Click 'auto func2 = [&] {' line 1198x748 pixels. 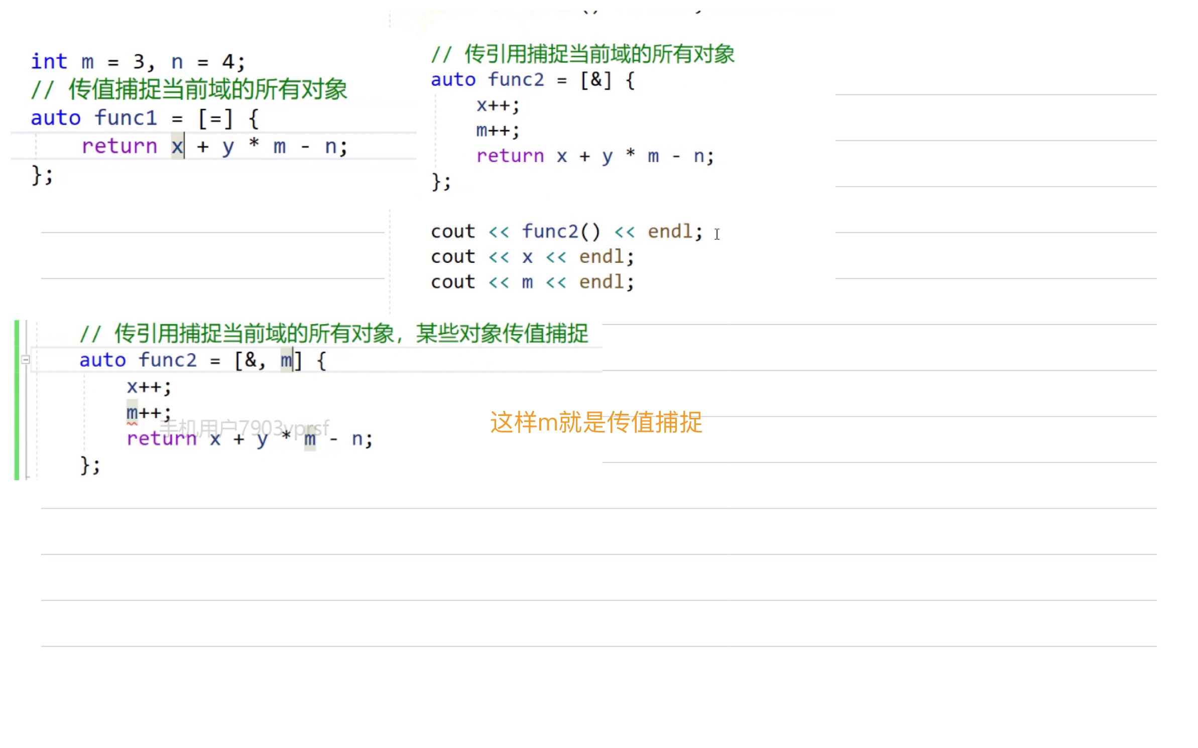[x=532, y=80]
